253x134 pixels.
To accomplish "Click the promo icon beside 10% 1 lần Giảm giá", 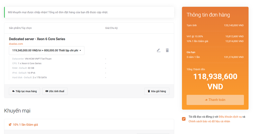I will (10, 125).
